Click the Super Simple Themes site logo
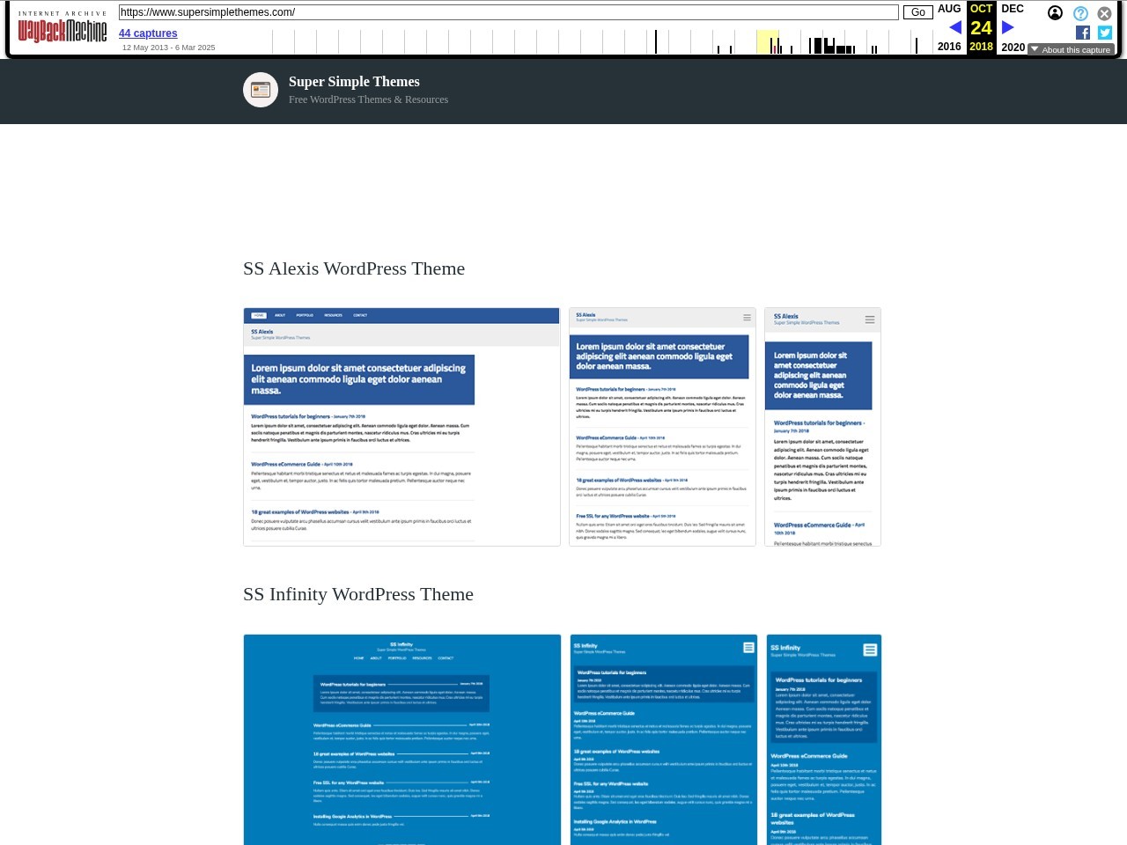 (x=261, y=90)
